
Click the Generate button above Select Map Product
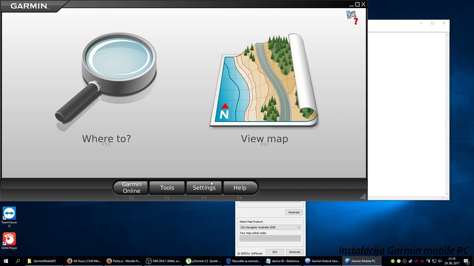pyautogui.click(x=294, y=212)
